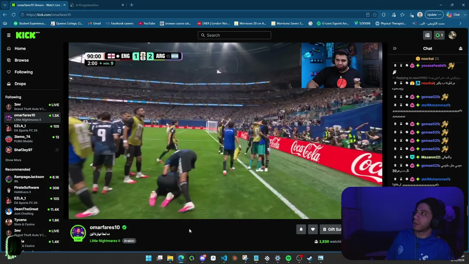Screen dimensions: 469x264
Task: Click the live stream video player
Action: tap(225, 131)
